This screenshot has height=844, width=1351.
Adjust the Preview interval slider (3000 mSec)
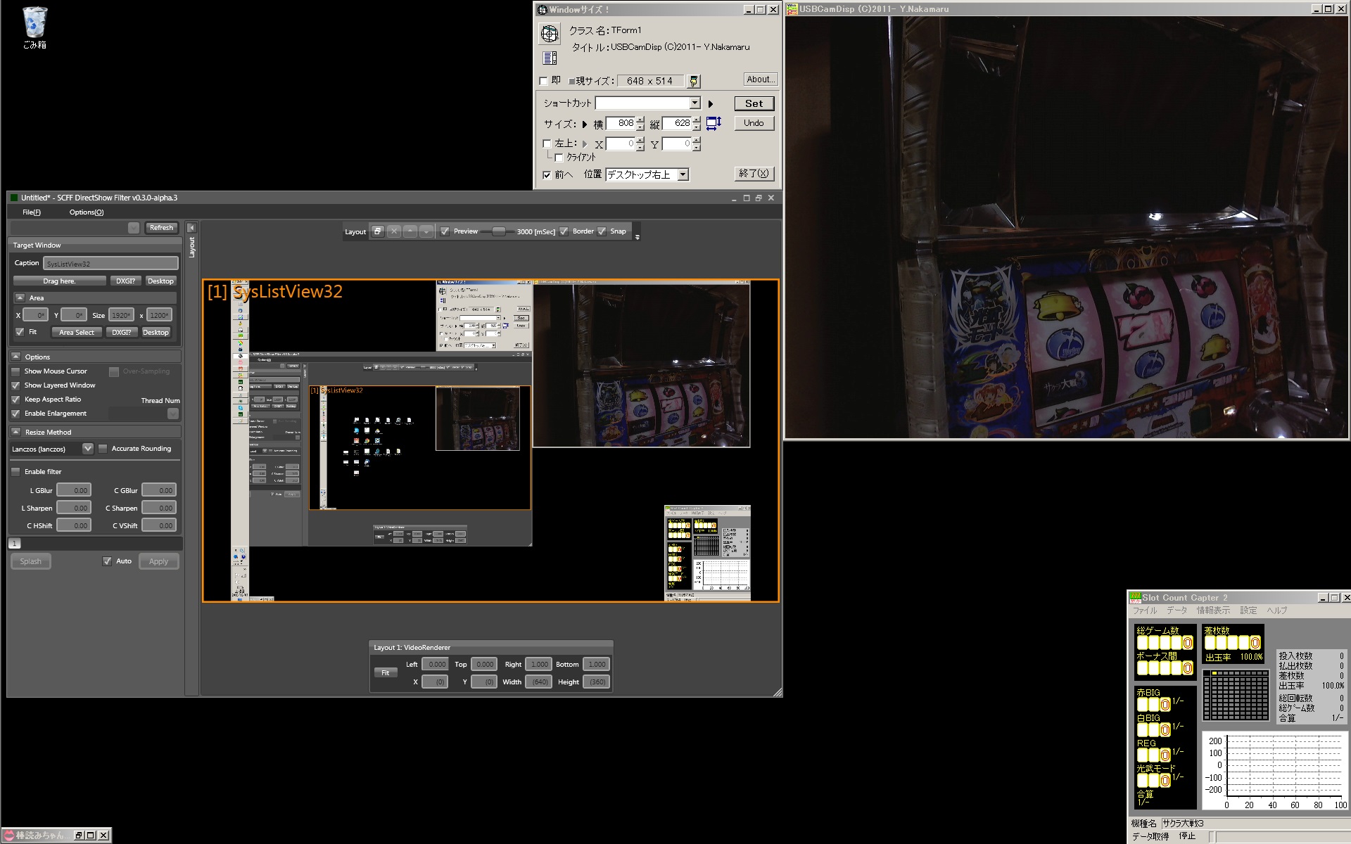[498, 231]
